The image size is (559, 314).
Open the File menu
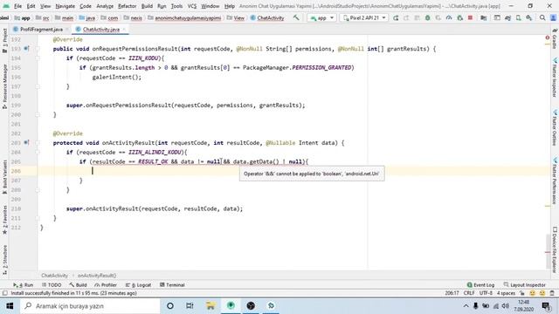coord(17,6)
